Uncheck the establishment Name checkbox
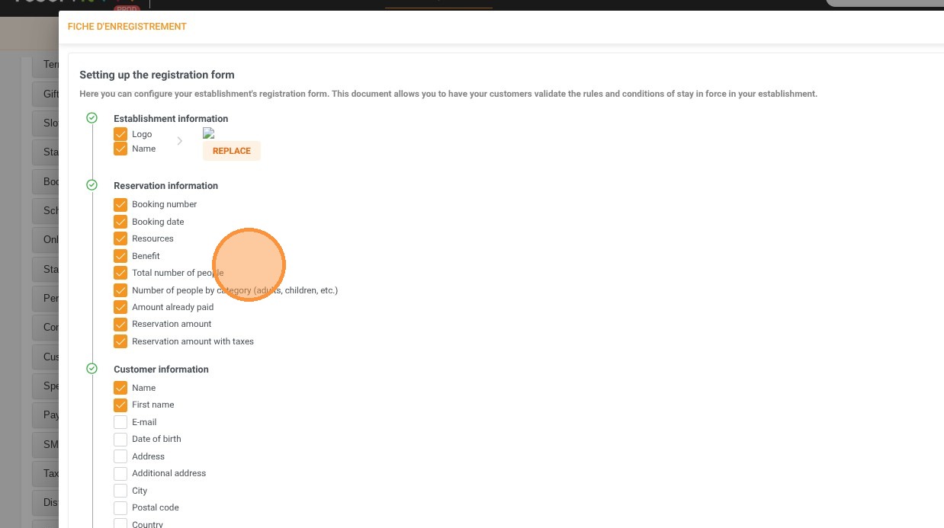 [120, 149]
